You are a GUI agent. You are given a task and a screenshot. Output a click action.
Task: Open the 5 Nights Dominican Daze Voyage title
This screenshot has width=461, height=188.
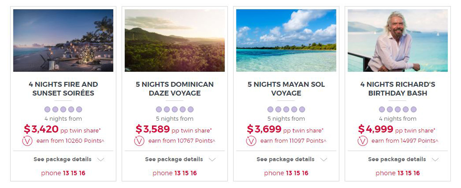[x=175, y=89]
